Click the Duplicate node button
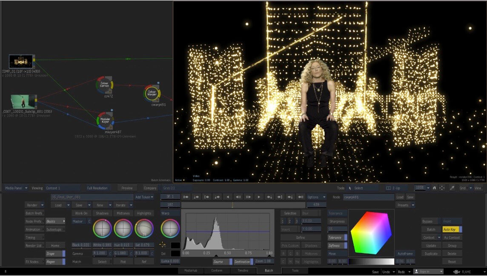The width and height of the screenshot is (487, 276). click(431, 254)
